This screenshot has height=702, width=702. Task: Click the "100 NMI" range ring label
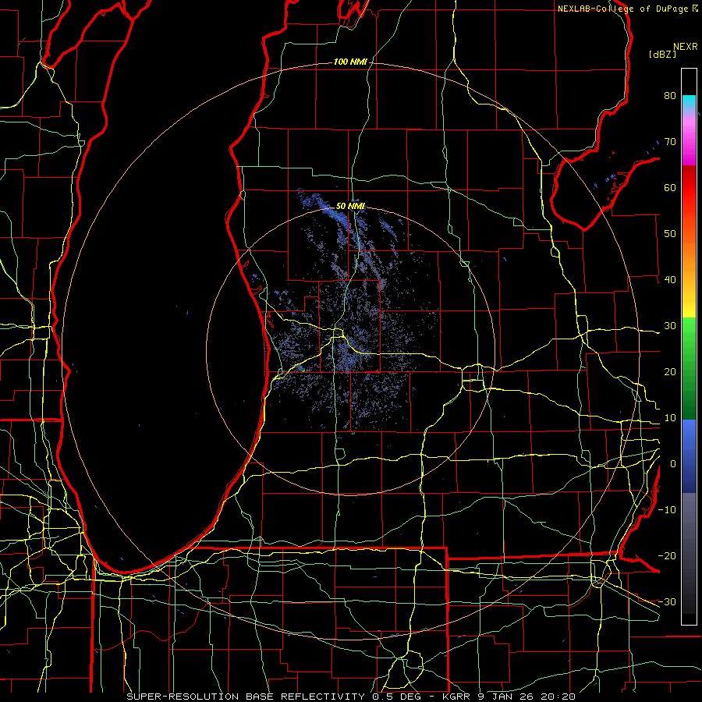(350, 62)
